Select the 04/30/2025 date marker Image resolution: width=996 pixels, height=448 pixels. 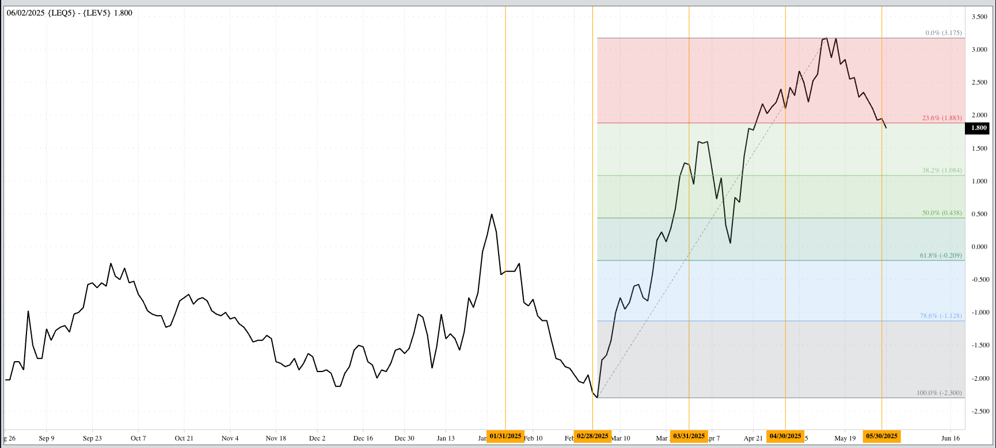coord(785,436)
